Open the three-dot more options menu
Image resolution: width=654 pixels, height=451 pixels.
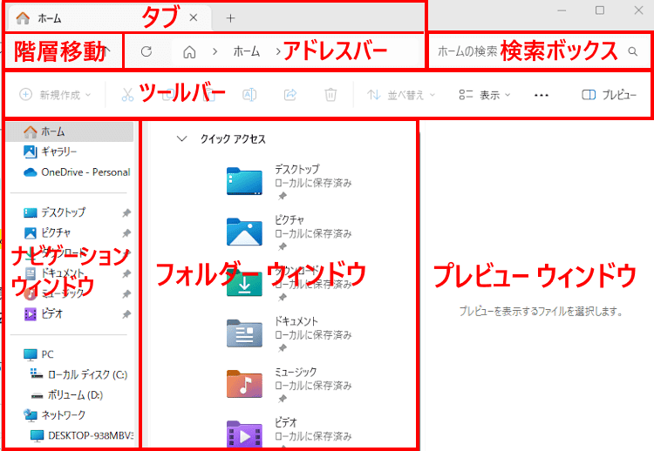point(542,95)
